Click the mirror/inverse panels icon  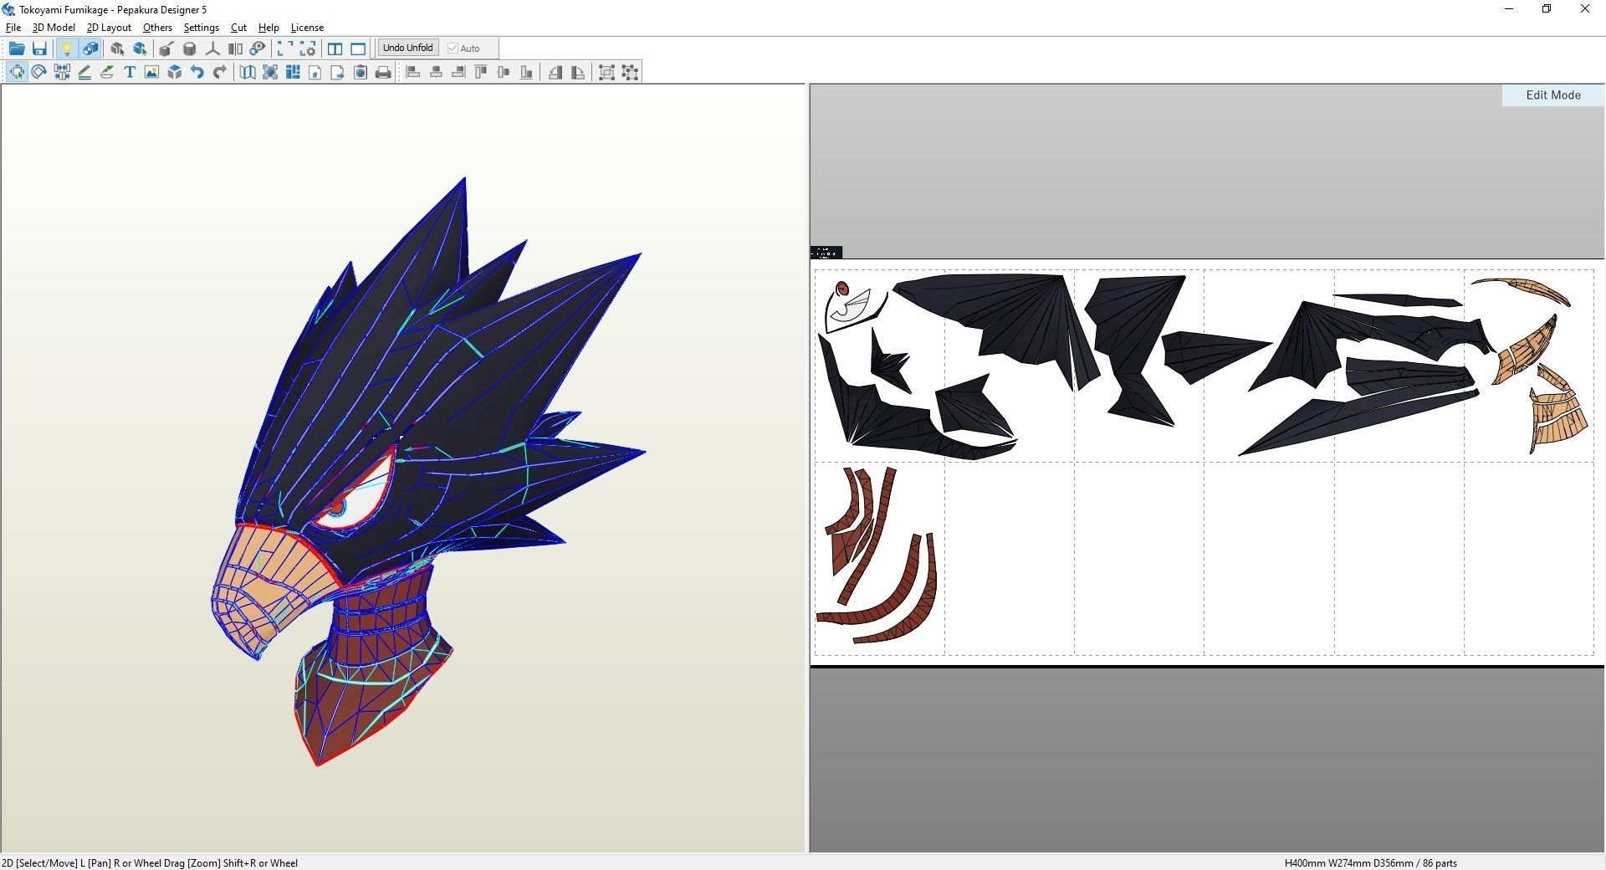click(235, 49)
